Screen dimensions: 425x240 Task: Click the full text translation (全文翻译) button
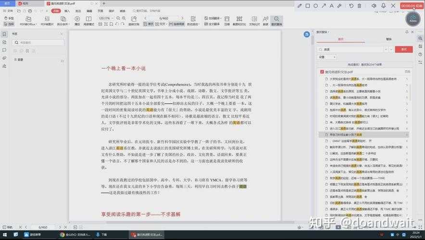pos(212,24)
